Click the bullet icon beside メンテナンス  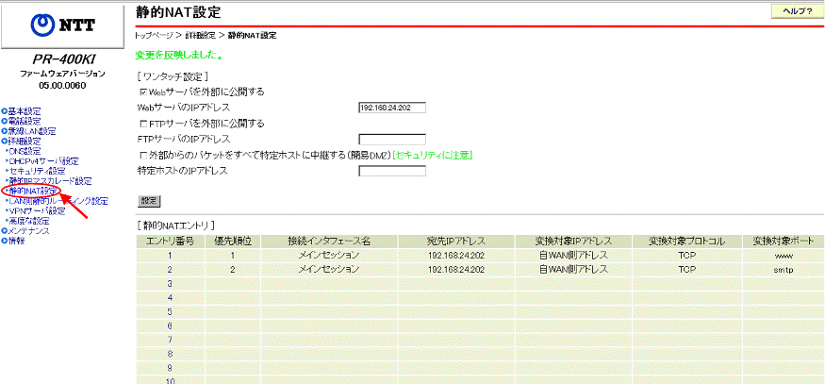(4, 230)
